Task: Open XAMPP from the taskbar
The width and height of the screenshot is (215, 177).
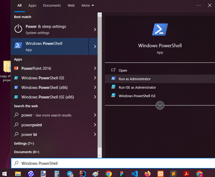Action: click(161, 174)
